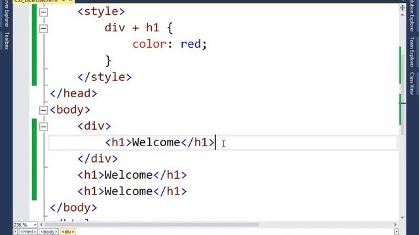Collapse the <div> element outline
The height and width of the screenshot is (235, 419).
[44, 127]
